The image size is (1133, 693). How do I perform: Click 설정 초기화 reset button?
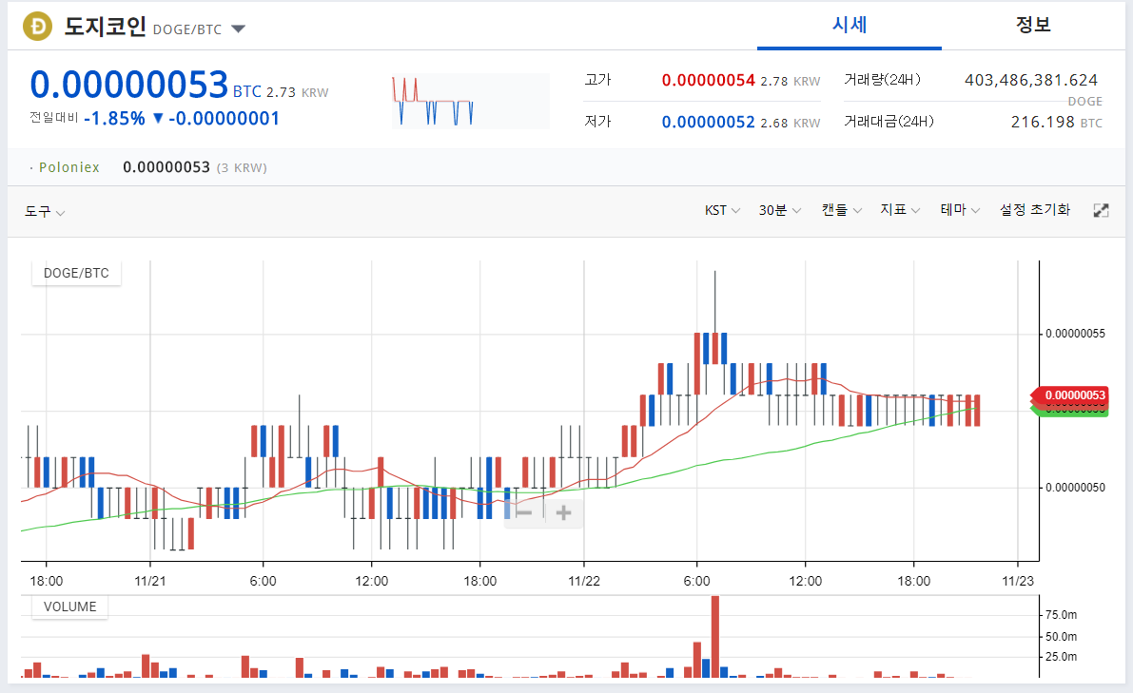click(x=1035, y=210)
